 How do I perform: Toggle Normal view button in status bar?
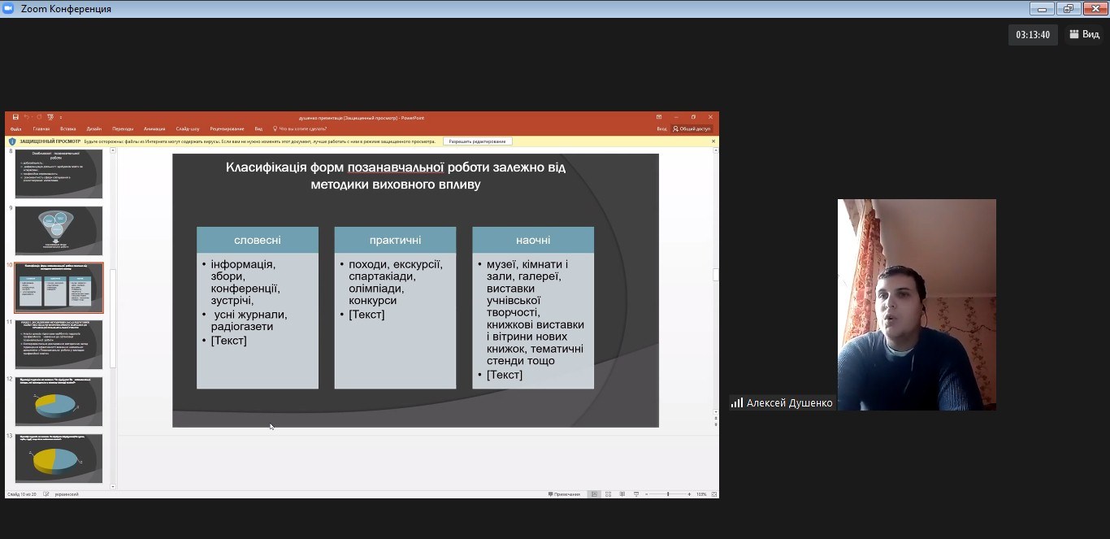coord(595,494)
